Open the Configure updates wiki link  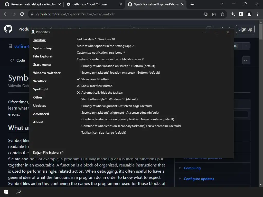pyautogui.click(x=199, y=179)
